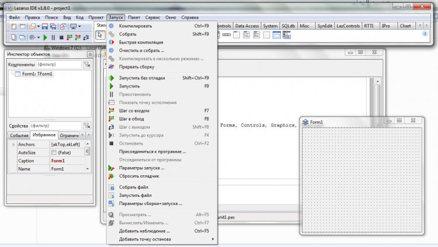The width and height of the screenshot is (438, 247).
Task: Click the single floppy Save icon
Action: [45, 26]
